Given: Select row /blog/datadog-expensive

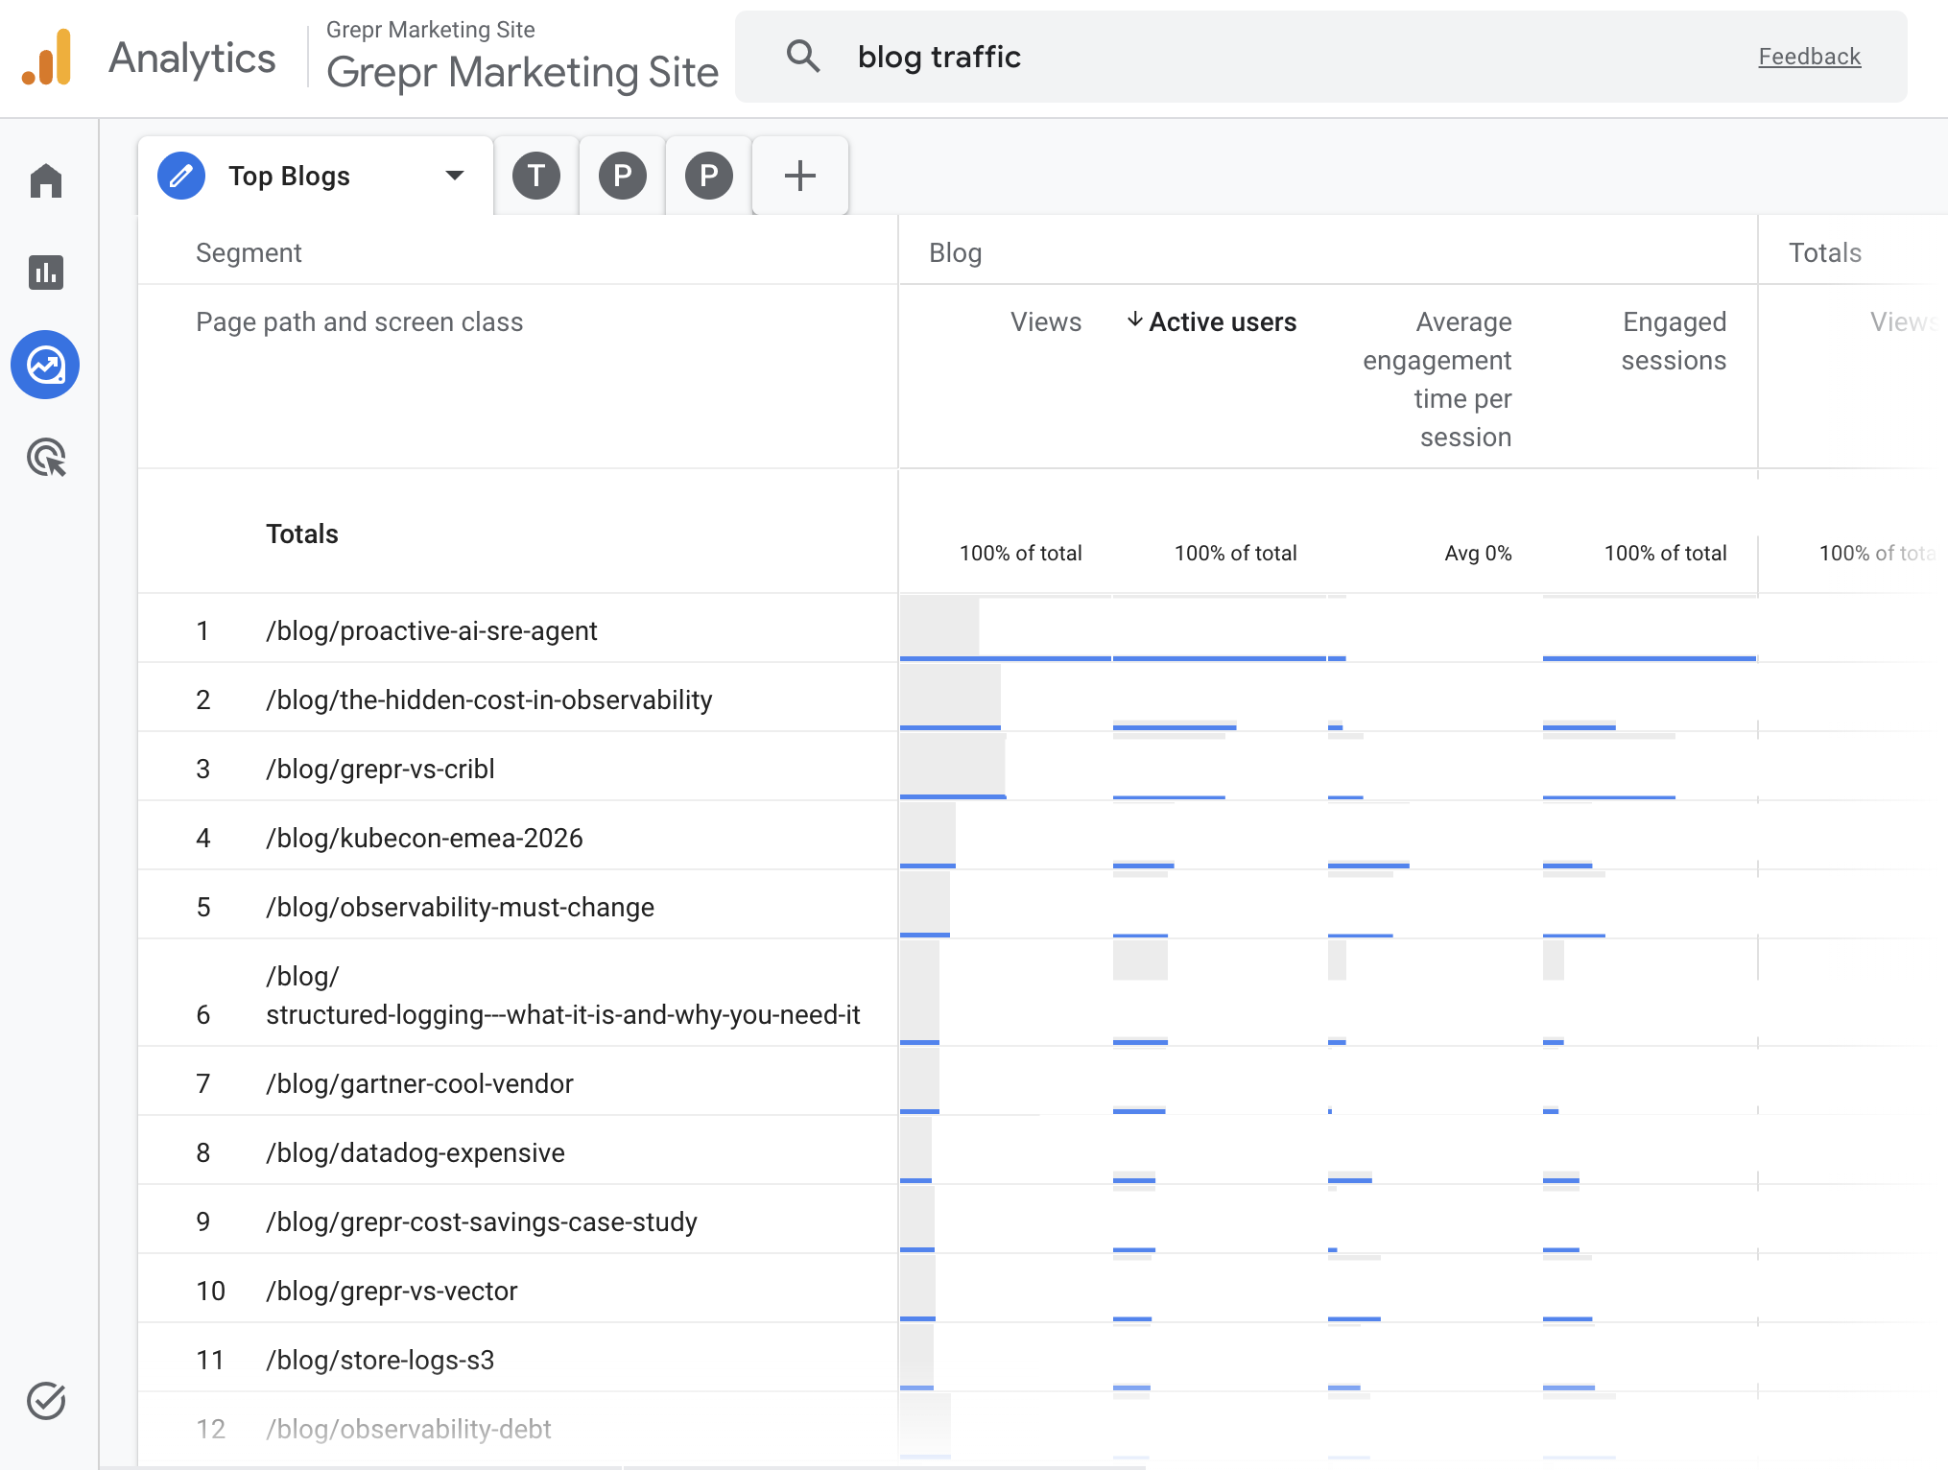Looking at the screenshot, I should coord(416,1152).
